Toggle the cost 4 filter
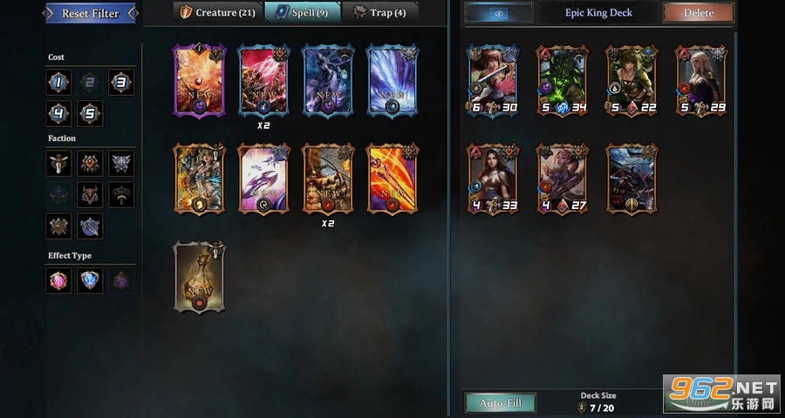This screenshot has width=785, height=418. point(58,113)
